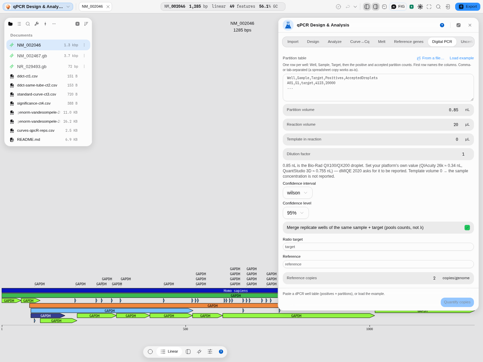Viewport: 483px width, 362px height.
Task: Open the Reference genes tab
Action: (409, 42)
